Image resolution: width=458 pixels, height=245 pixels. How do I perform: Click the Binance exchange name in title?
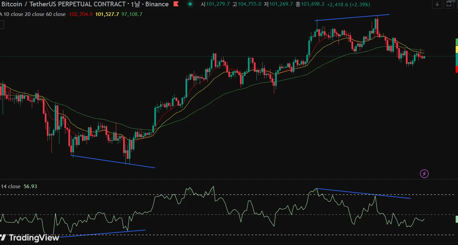pos(157,4)
